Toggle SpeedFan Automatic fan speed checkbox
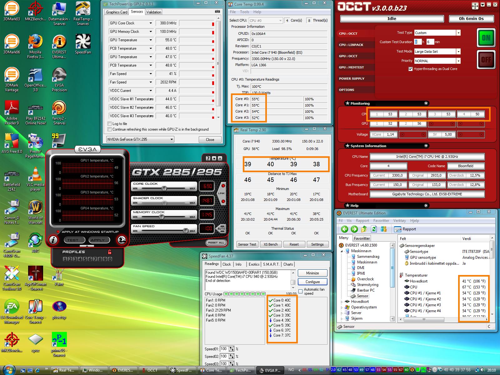500x375 pixels. tap(301, 291)
